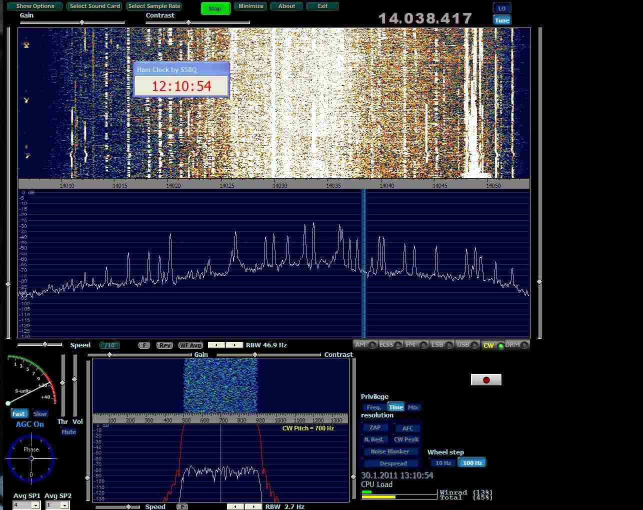Decrease main RBW with left arrow
Screen dimensions: 643x510
pyautogui.click(x=216, y=345)
